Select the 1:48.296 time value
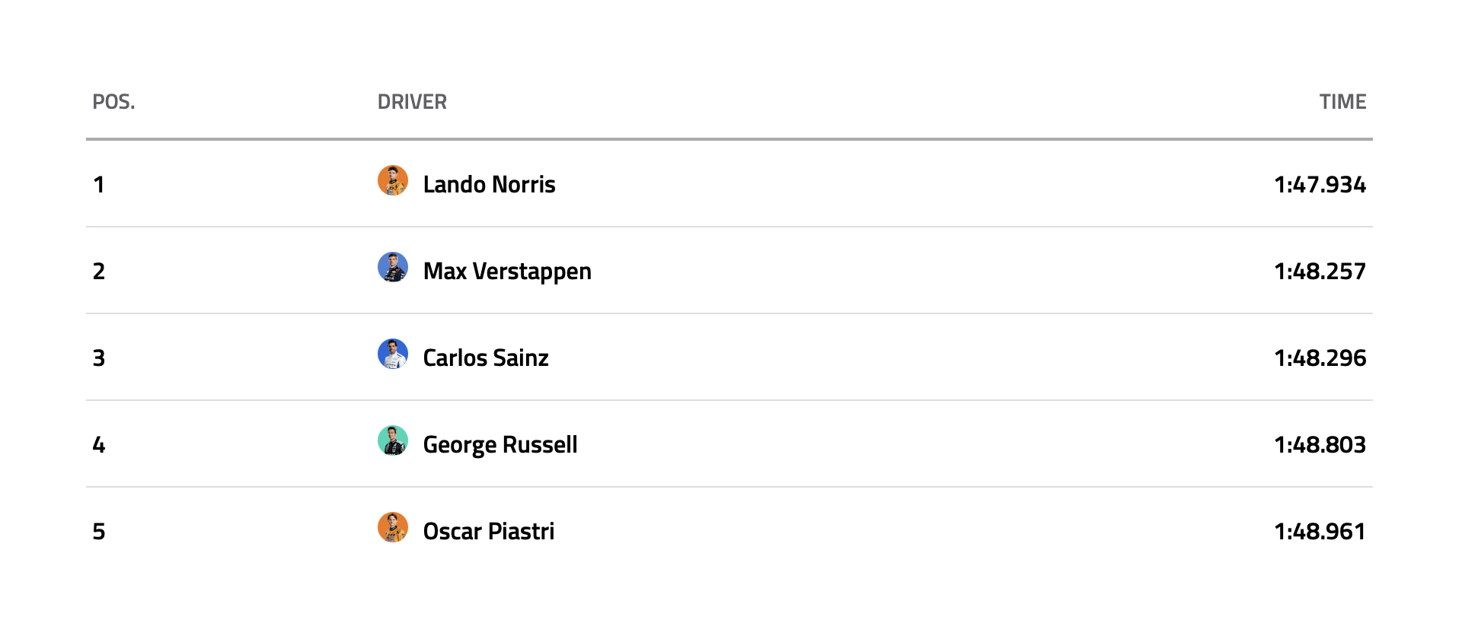This screenshot has width=1462, height=639. point(1320,358)
